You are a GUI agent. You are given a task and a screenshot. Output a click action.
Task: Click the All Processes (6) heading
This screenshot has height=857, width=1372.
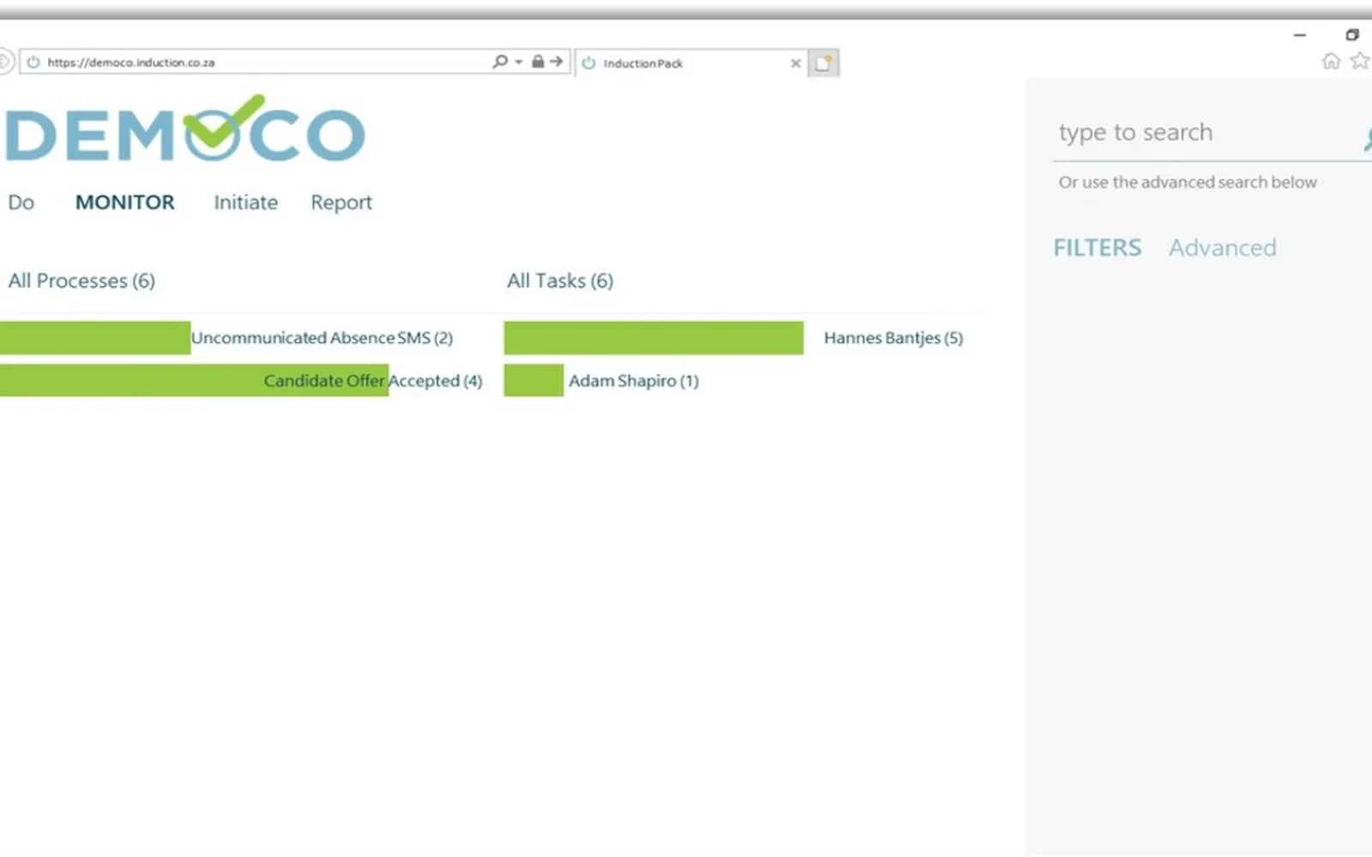pos(81,281)
